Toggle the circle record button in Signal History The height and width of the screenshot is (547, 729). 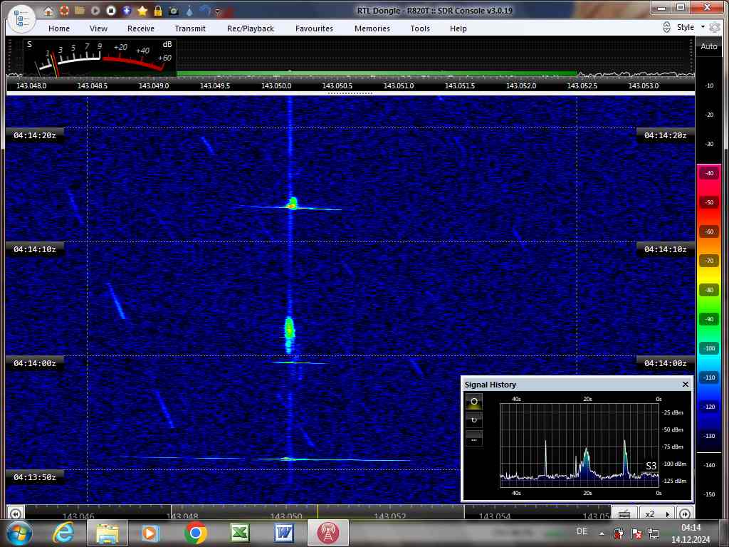(474, 402)
